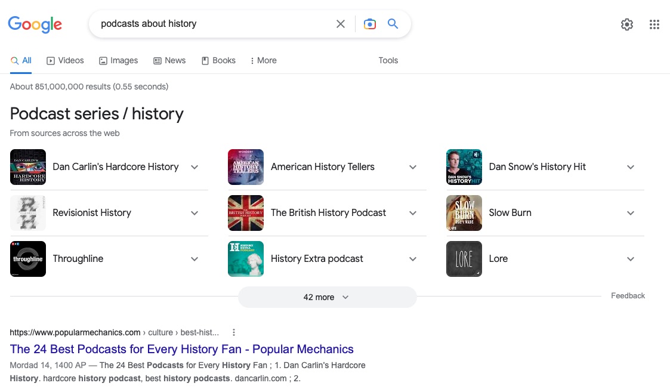670x389 pixels.
Task: Expand the Slow Burn chevron
Action: tap(630, 213)
